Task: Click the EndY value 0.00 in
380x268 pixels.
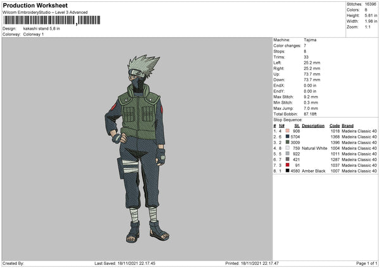Action: click(310, 91)
